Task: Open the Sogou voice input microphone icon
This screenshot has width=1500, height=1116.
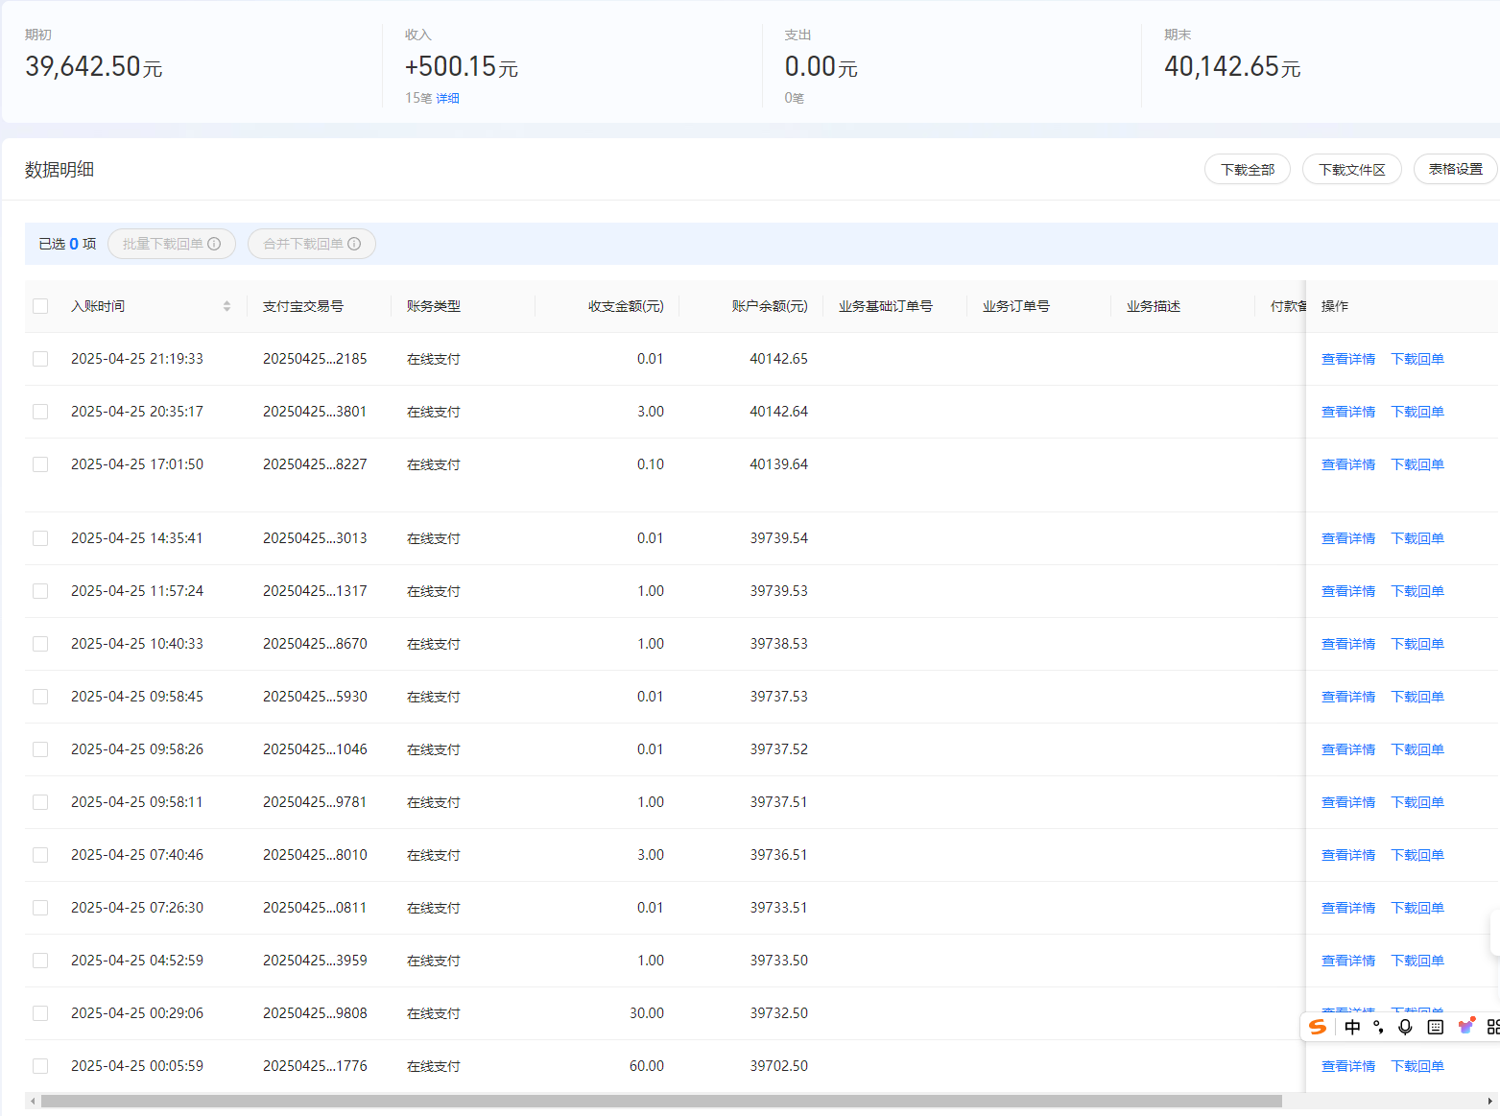Action: pos(1405,1027)
